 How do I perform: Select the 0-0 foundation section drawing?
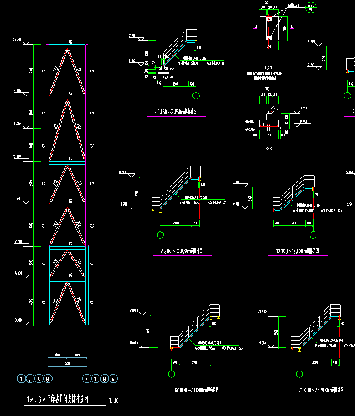[x=268, y=121]
